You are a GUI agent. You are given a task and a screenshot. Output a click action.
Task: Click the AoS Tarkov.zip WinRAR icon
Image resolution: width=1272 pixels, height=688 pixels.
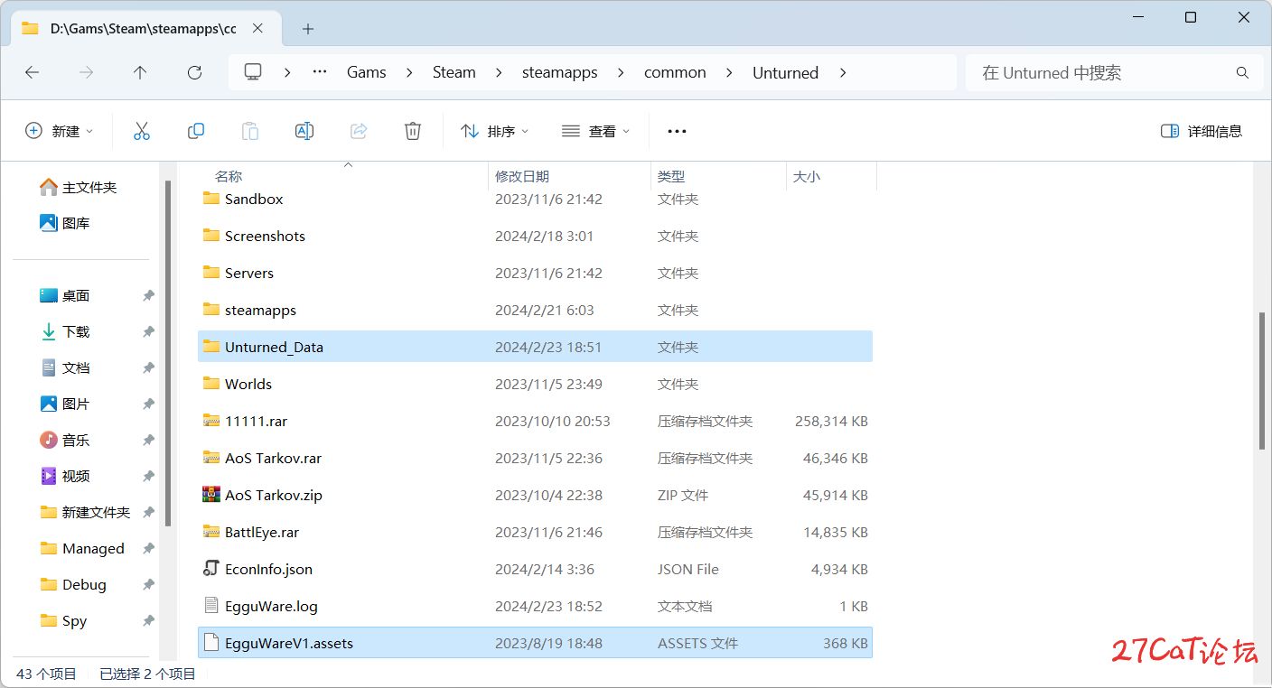point(211,495)
